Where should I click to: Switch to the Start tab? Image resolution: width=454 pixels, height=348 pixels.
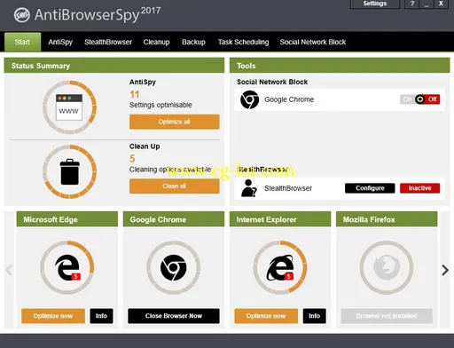22,42
